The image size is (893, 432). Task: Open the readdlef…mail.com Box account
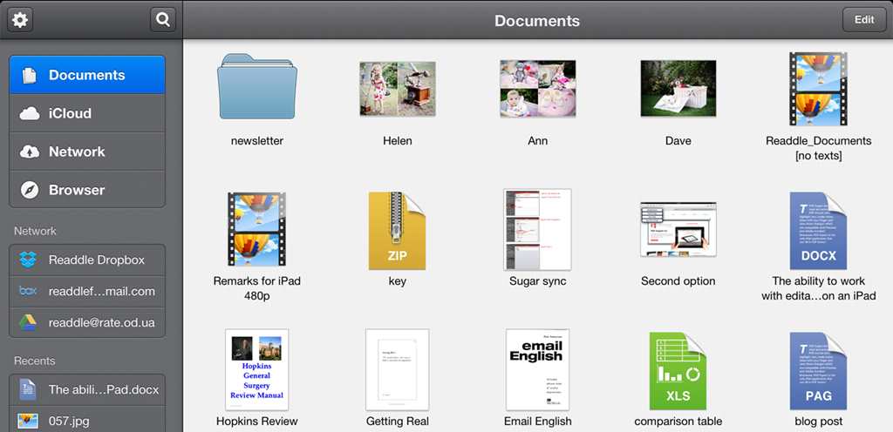tap(87, 291)
